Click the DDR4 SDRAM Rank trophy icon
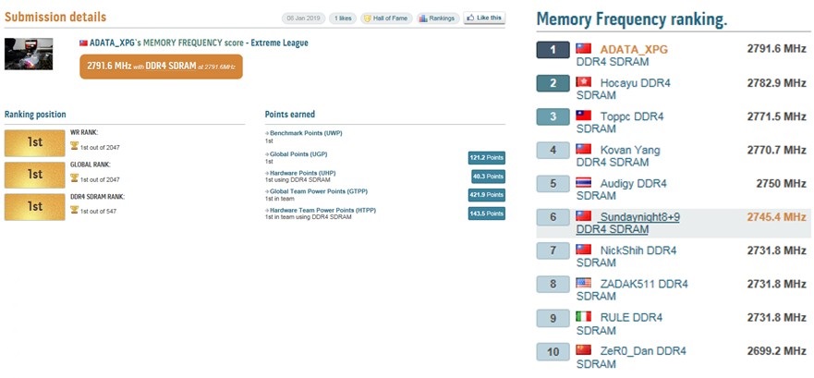This screenshot has width=814, height=378. click(74, 211)
